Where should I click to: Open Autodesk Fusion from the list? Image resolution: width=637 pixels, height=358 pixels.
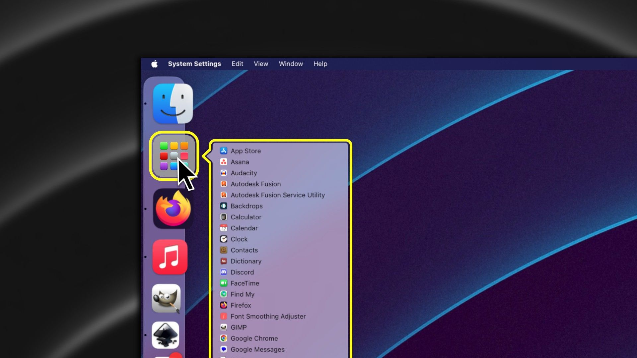click(x=255, y=184)
